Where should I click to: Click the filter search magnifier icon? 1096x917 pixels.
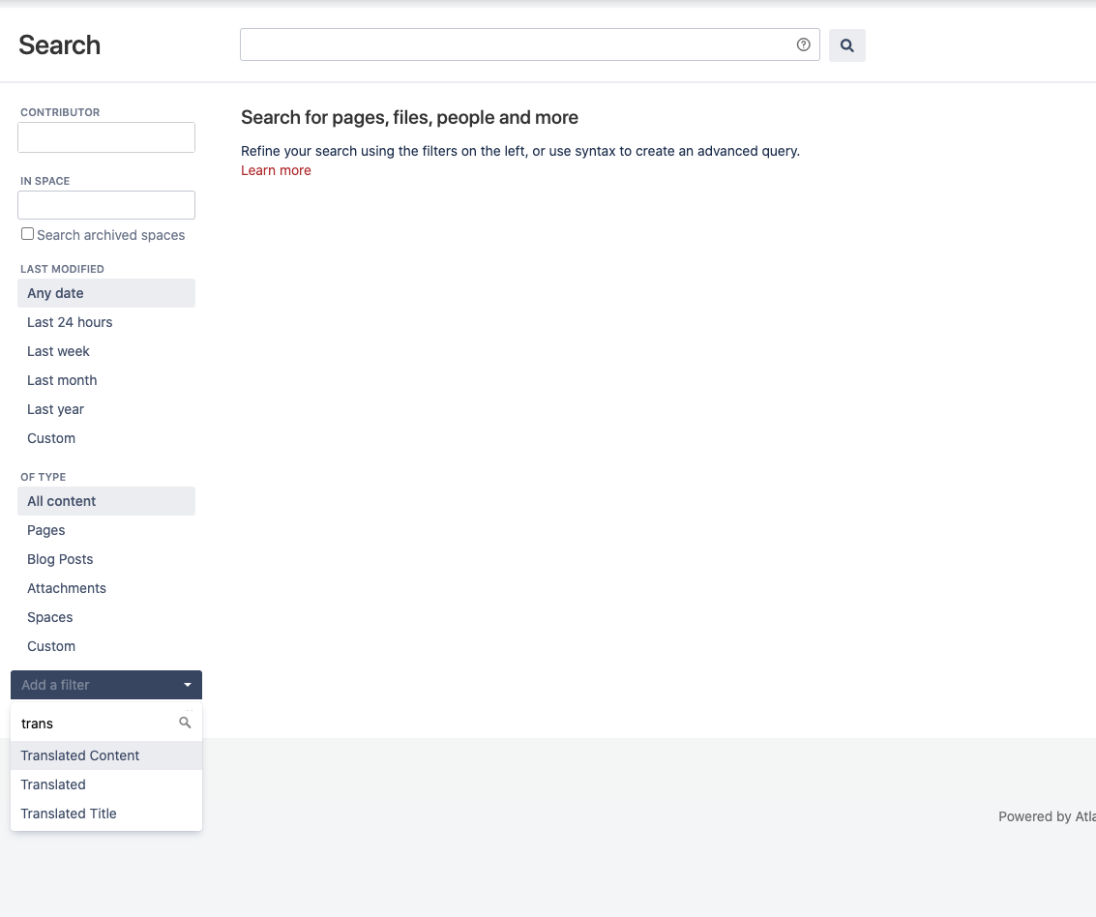pos(186,723)
